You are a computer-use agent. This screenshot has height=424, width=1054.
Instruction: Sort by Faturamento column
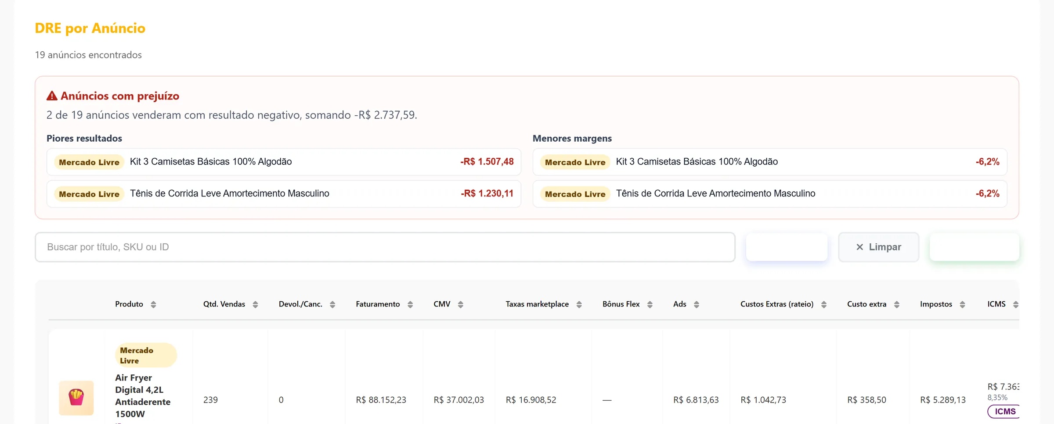[x=384, y=304]
